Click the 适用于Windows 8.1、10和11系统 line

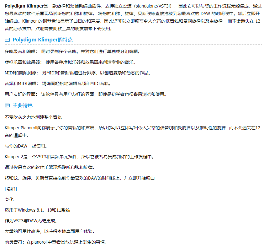pos(37,210)
